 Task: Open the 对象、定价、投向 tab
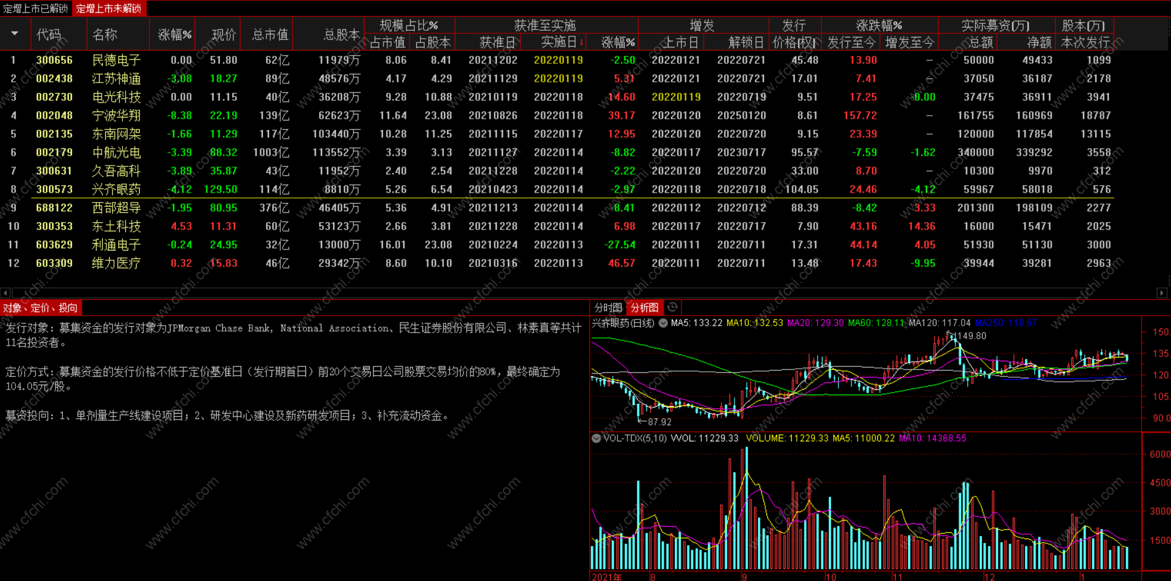(41, 308)
